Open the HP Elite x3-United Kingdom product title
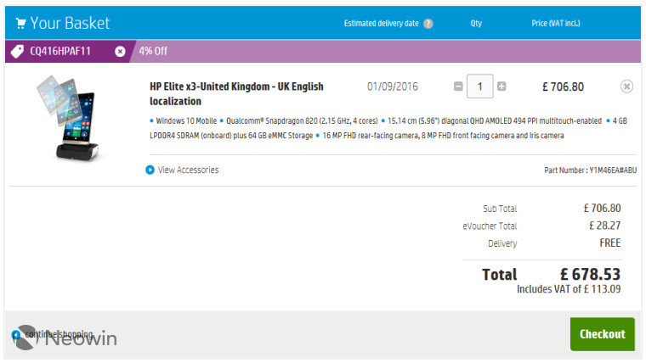The height and width of the screenshot is (363, 646). pyautogui.click(x=236, y=94)
